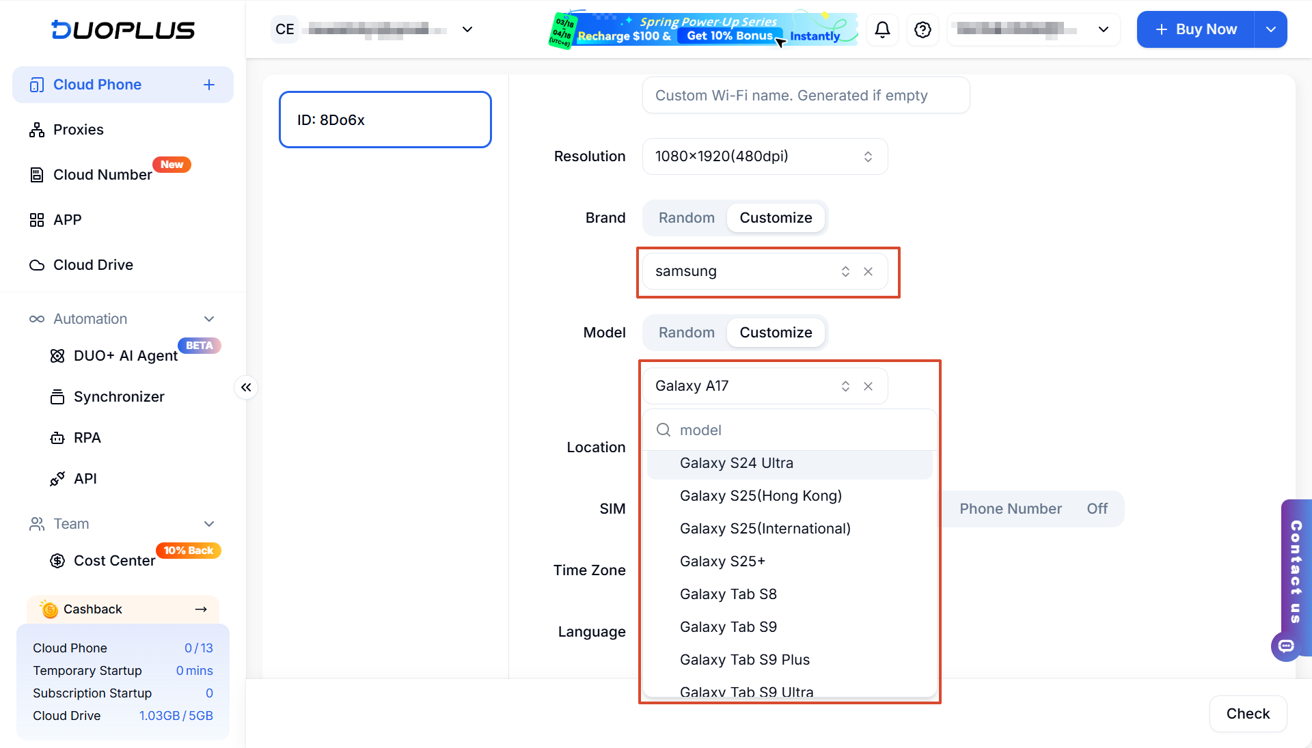
Task: Click the 10% Back badge
Action: click(189, 551)
